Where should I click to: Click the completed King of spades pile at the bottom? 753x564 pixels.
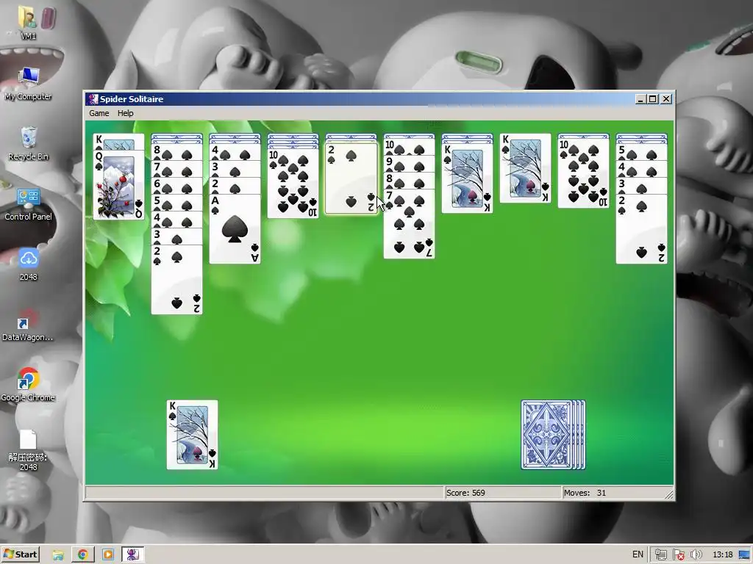pyautogui.click(x=192, y=435)
